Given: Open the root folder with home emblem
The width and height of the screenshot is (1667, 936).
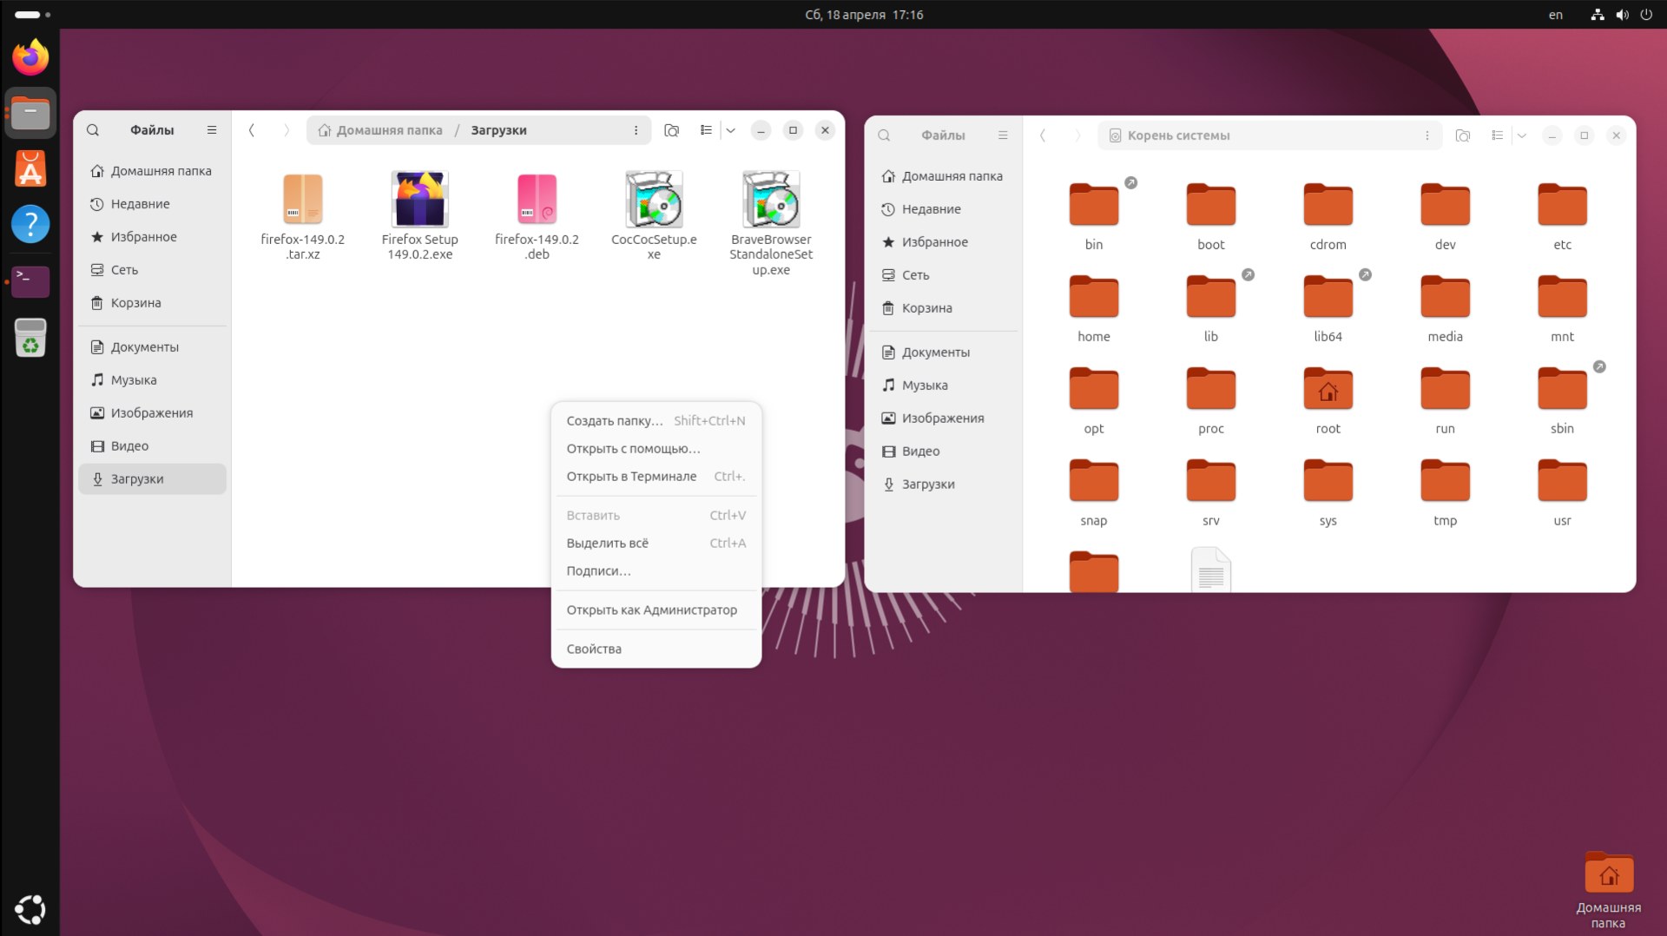Looking at the screenshot, I should pos(1328,390).
